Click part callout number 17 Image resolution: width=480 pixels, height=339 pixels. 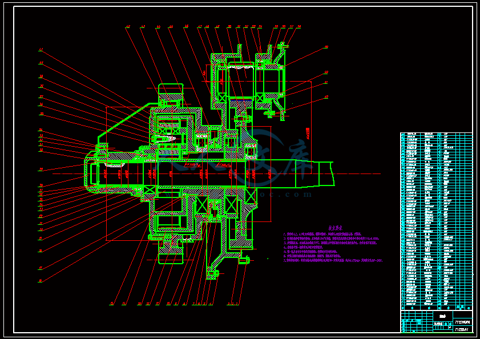[x=40, y=268]
